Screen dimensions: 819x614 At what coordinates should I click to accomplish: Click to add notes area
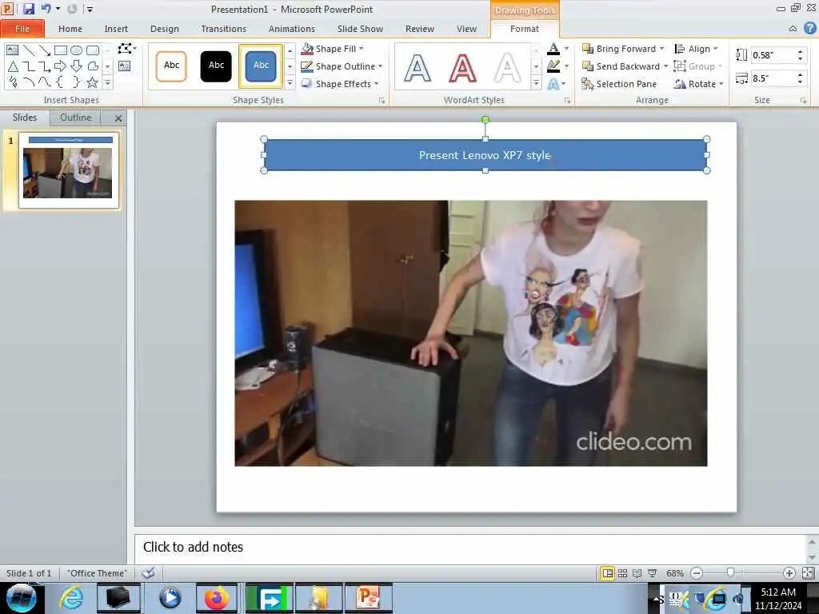coord(471,547)
